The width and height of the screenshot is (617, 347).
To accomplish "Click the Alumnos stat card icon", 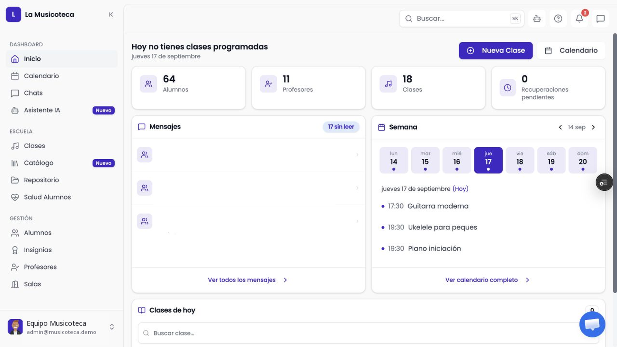I will click(148, 84).
